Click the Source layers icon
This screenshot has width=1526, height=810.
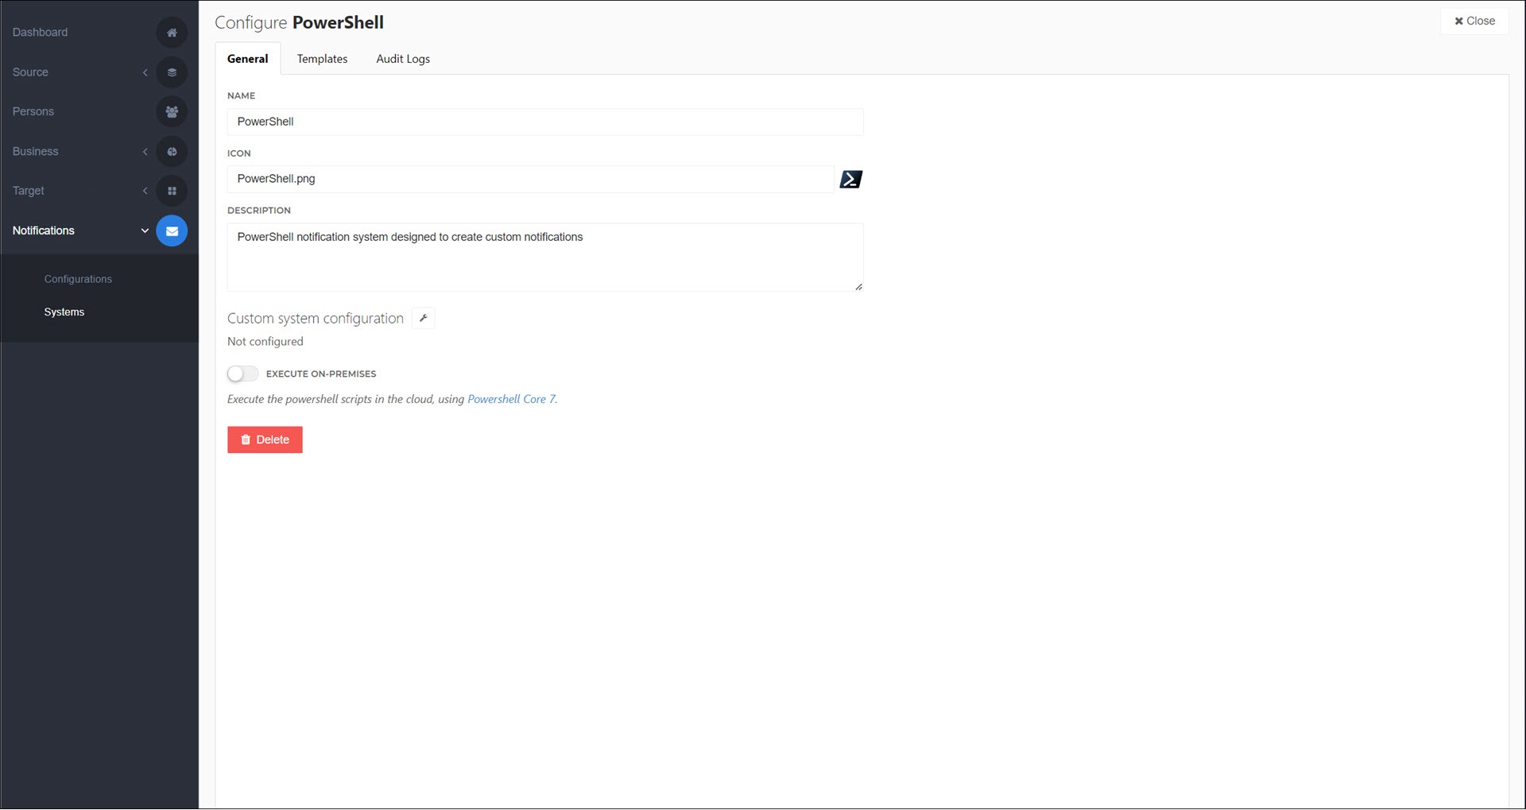click(x=172, y=72)
